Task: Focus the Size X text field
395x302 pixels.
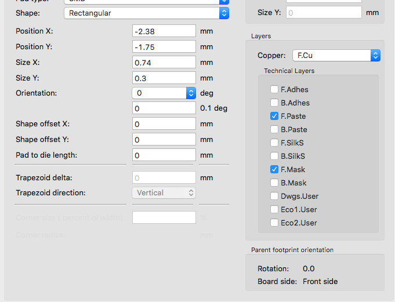Action: click(x=164, y=62)
